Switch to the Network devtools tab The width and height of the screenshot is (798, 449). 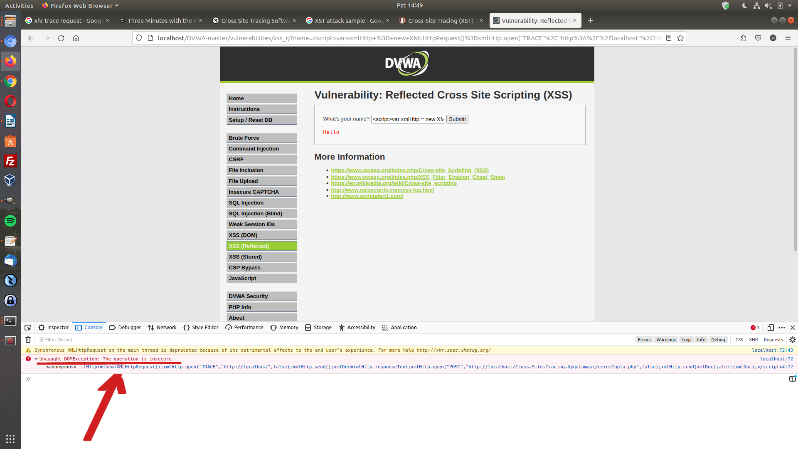pos(162,328)
